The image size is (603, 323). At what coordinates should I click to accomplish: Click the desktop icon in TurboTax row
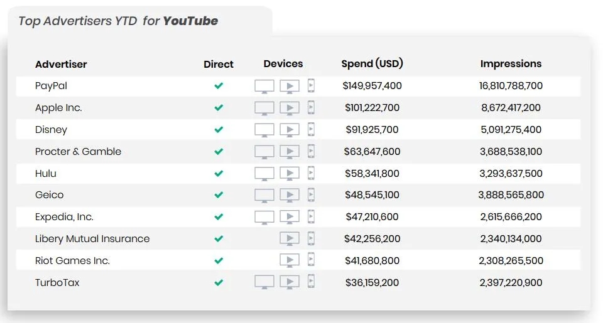(x=264, y=282)
